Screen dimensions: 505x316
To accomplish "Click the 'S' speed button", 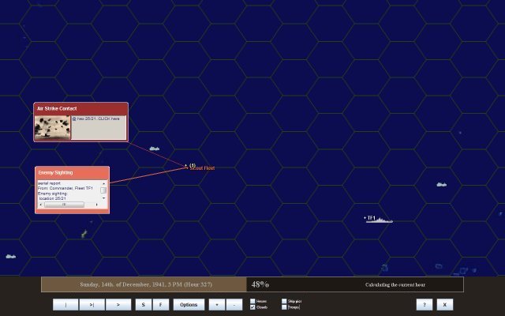I will pos(143,304).
